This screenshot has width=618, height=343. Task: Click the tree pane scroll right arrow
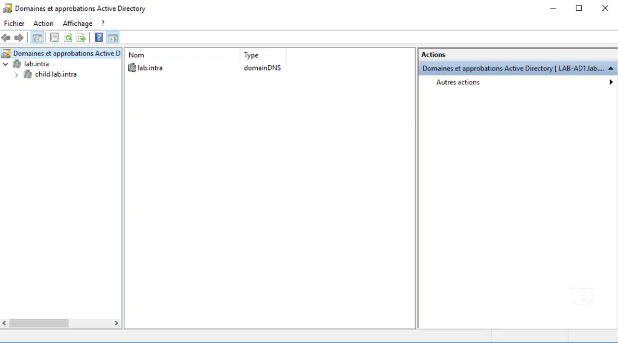coord(116,323)
